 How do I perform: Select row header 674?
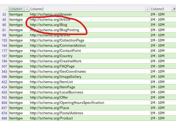click(4, 113)
